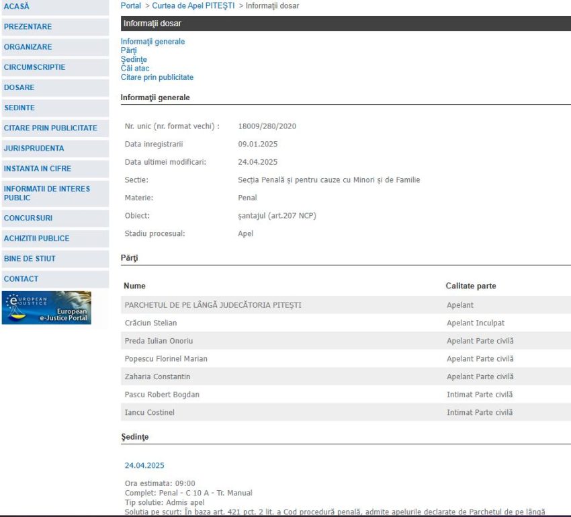
Task: Select ORGANIZARE from the left menu
Action: 28,47
